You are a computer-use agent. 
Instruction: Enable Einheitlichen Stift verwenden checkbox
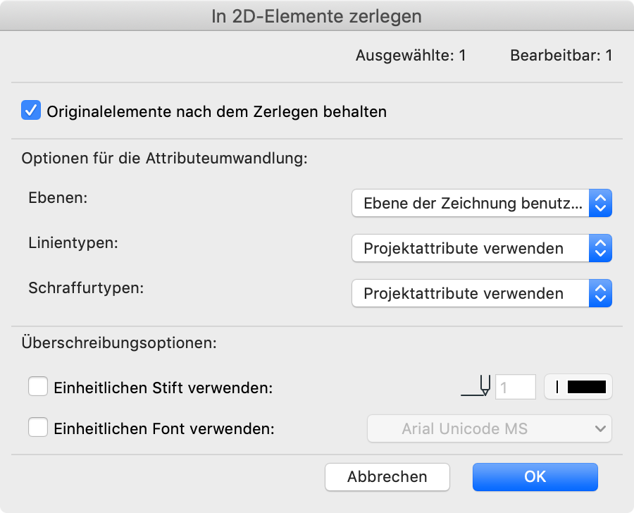pyautogui.click(x=37, y=387)
